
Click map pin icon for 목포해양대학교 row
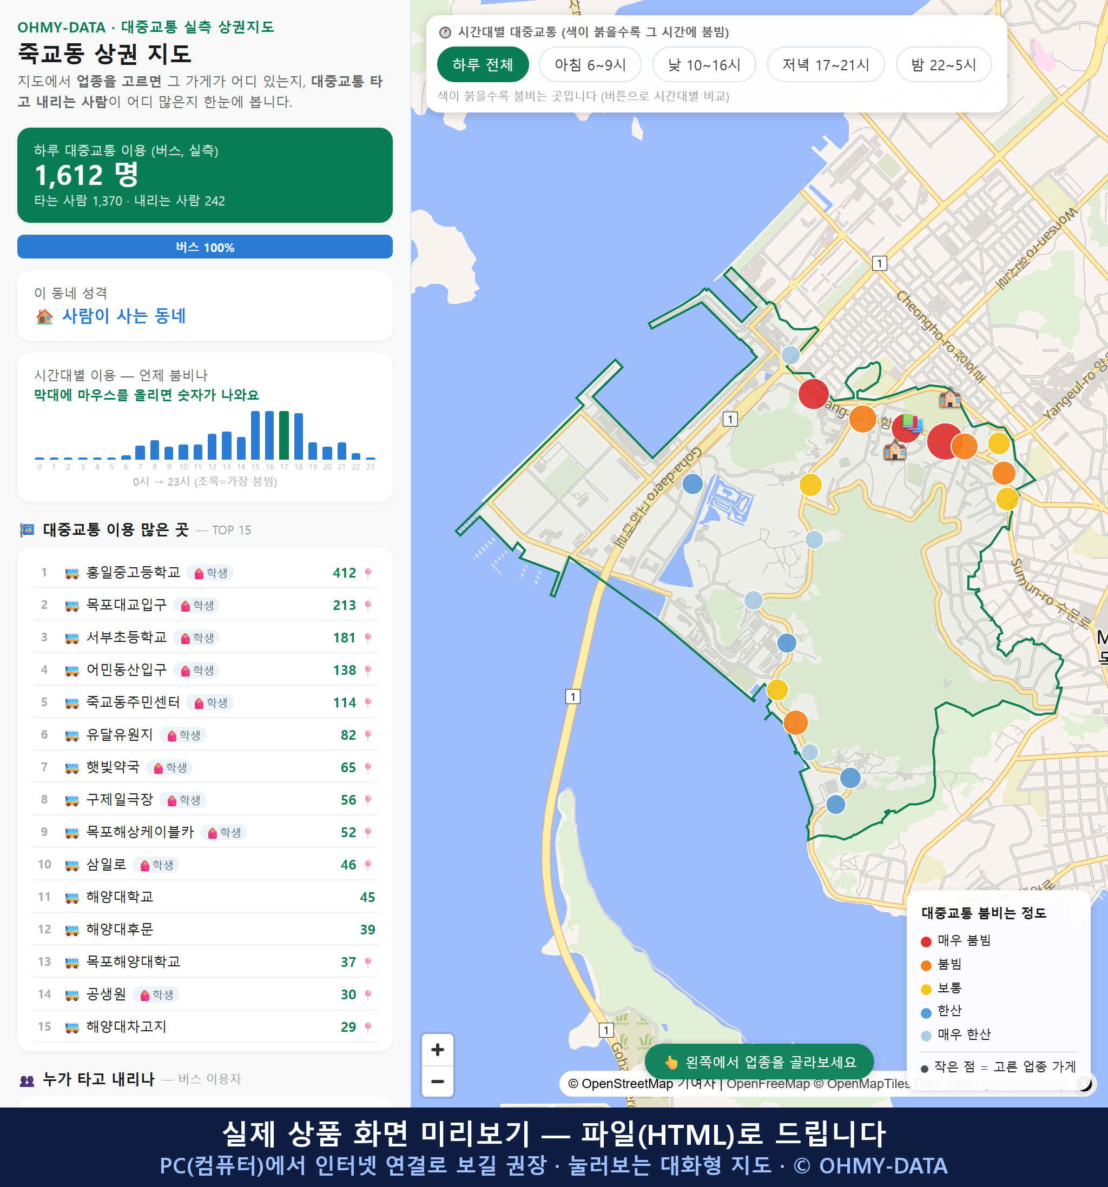click(x=368, y=963)
